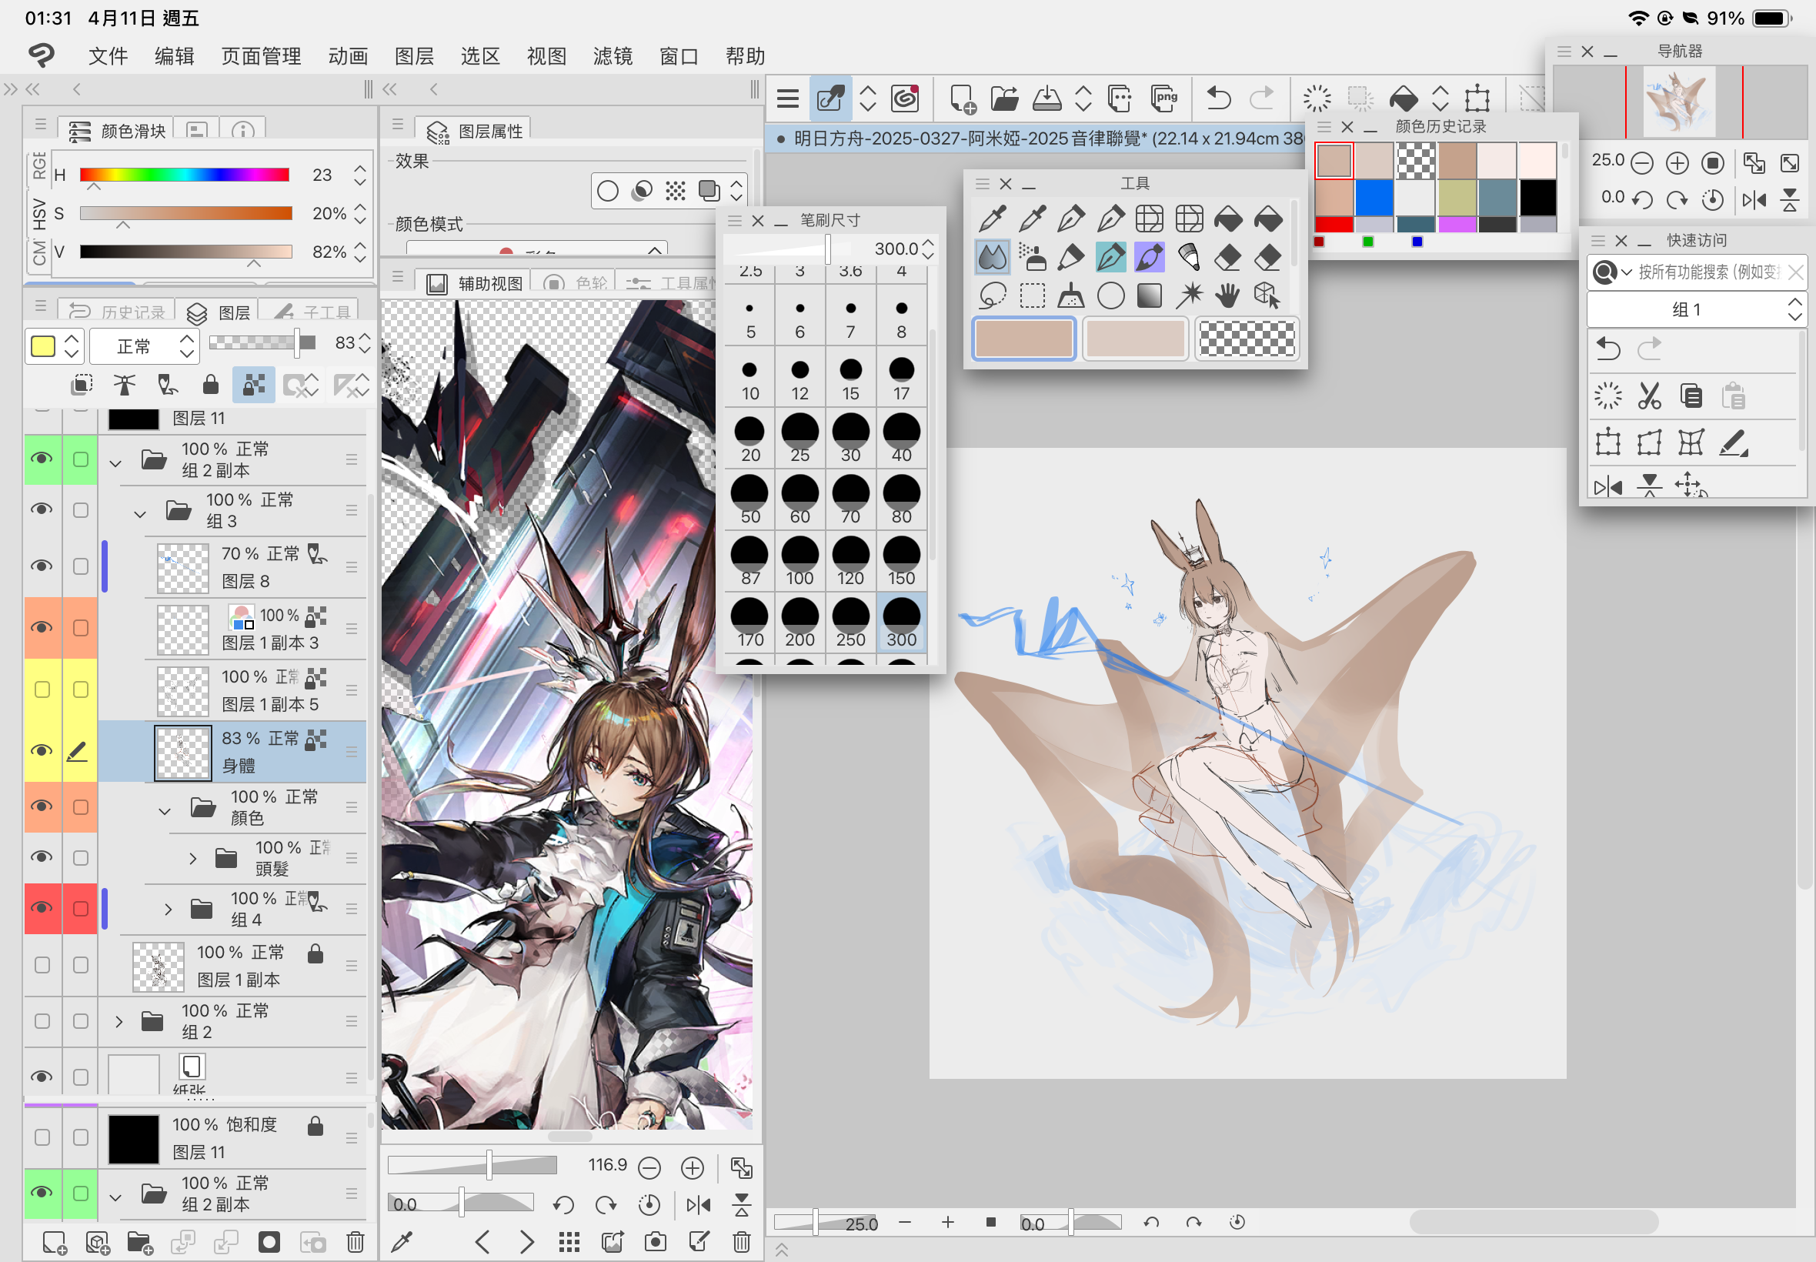Click the undo arrow in command bar
Screen dimensions: 1816x1262
point(1218,98)
